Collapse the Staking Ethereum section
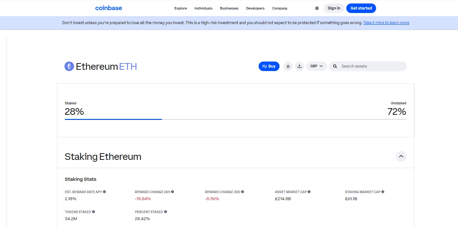The width and height of the screenshot is (458, 229). [x=401, y=156]
